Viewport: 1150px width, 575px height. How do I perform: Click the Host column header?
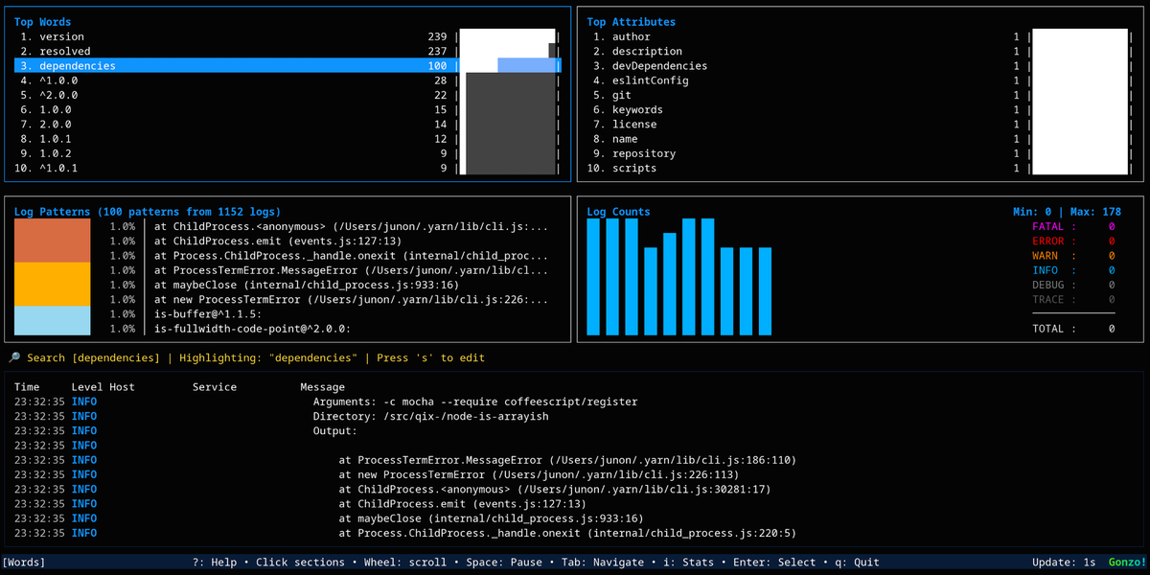(x=123, y=387)
